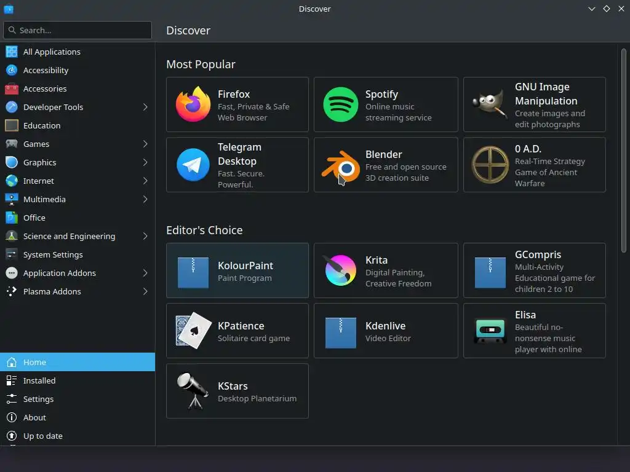Viewport: 630px width, 472px height.
Task: Select the Accessibility category label
Action: 46,70
